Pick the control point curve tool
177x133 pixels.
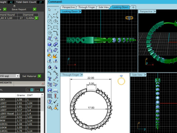click(x=56, y=16)
